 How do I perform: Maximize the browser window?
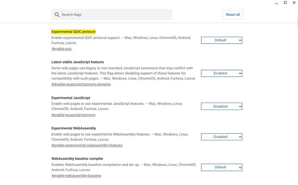click(285, 3)
